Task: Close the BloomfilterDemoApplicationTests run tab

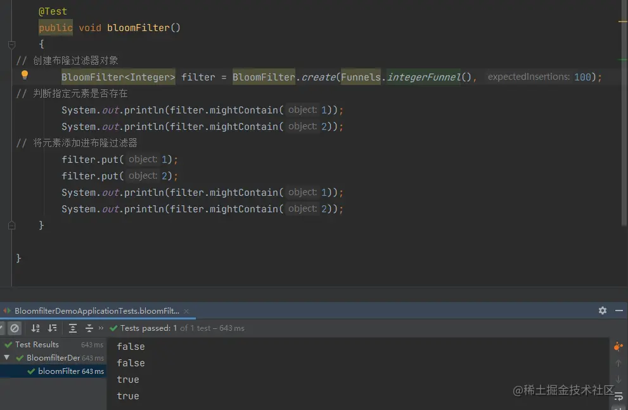Action: click(186, 311)
